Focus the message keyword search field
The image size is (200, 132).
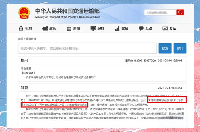[87, 48]
